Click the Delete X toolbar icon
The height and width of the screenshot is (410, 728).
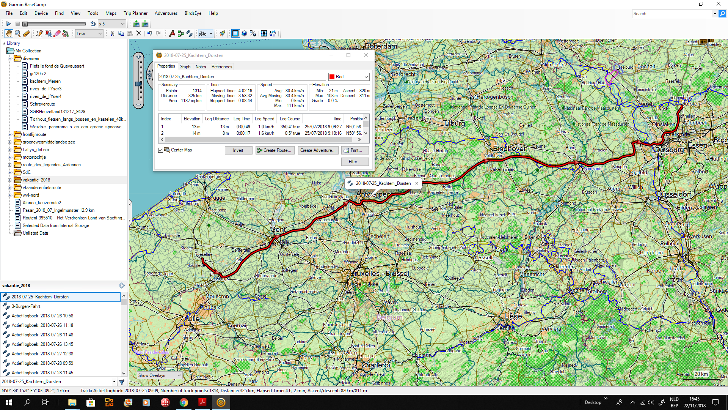click(139, 33)
